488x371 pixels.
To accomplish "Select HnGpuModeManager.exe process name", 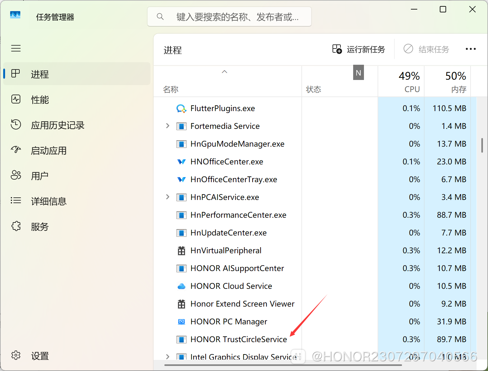I will (x=237, y=144).
